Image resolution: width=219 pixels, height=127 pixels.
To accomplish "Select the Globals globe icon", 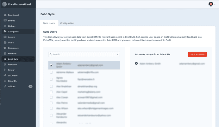I will click(5, 26).
